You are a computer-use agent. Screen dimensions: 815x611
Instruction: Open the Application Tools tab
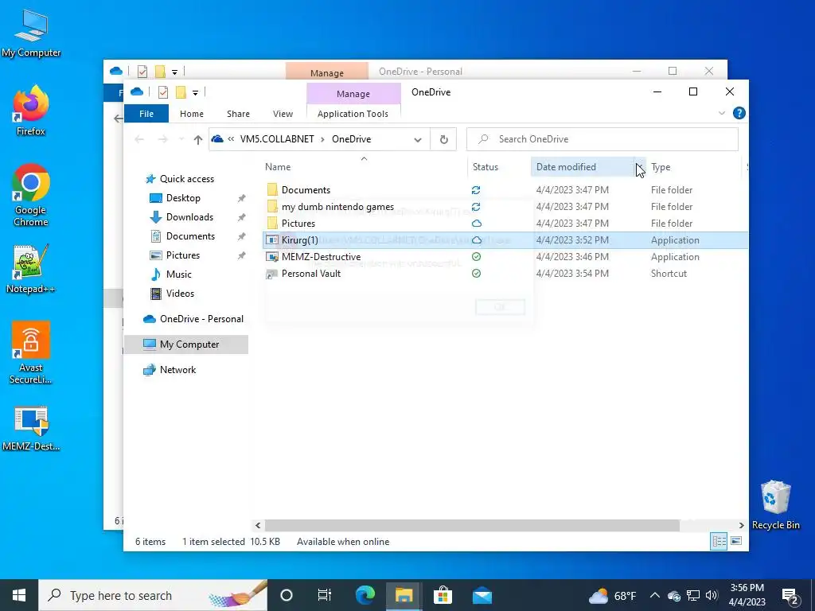pos(353,114)
